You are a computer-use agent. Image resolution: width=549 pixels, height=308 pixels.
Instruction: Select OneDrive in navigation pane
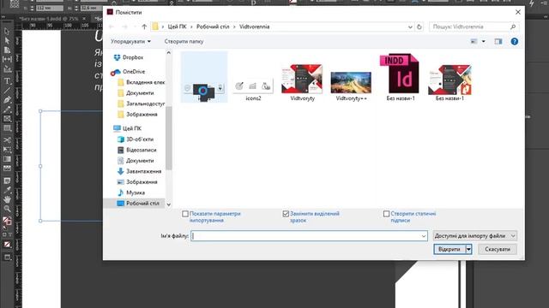click(134, 72)
